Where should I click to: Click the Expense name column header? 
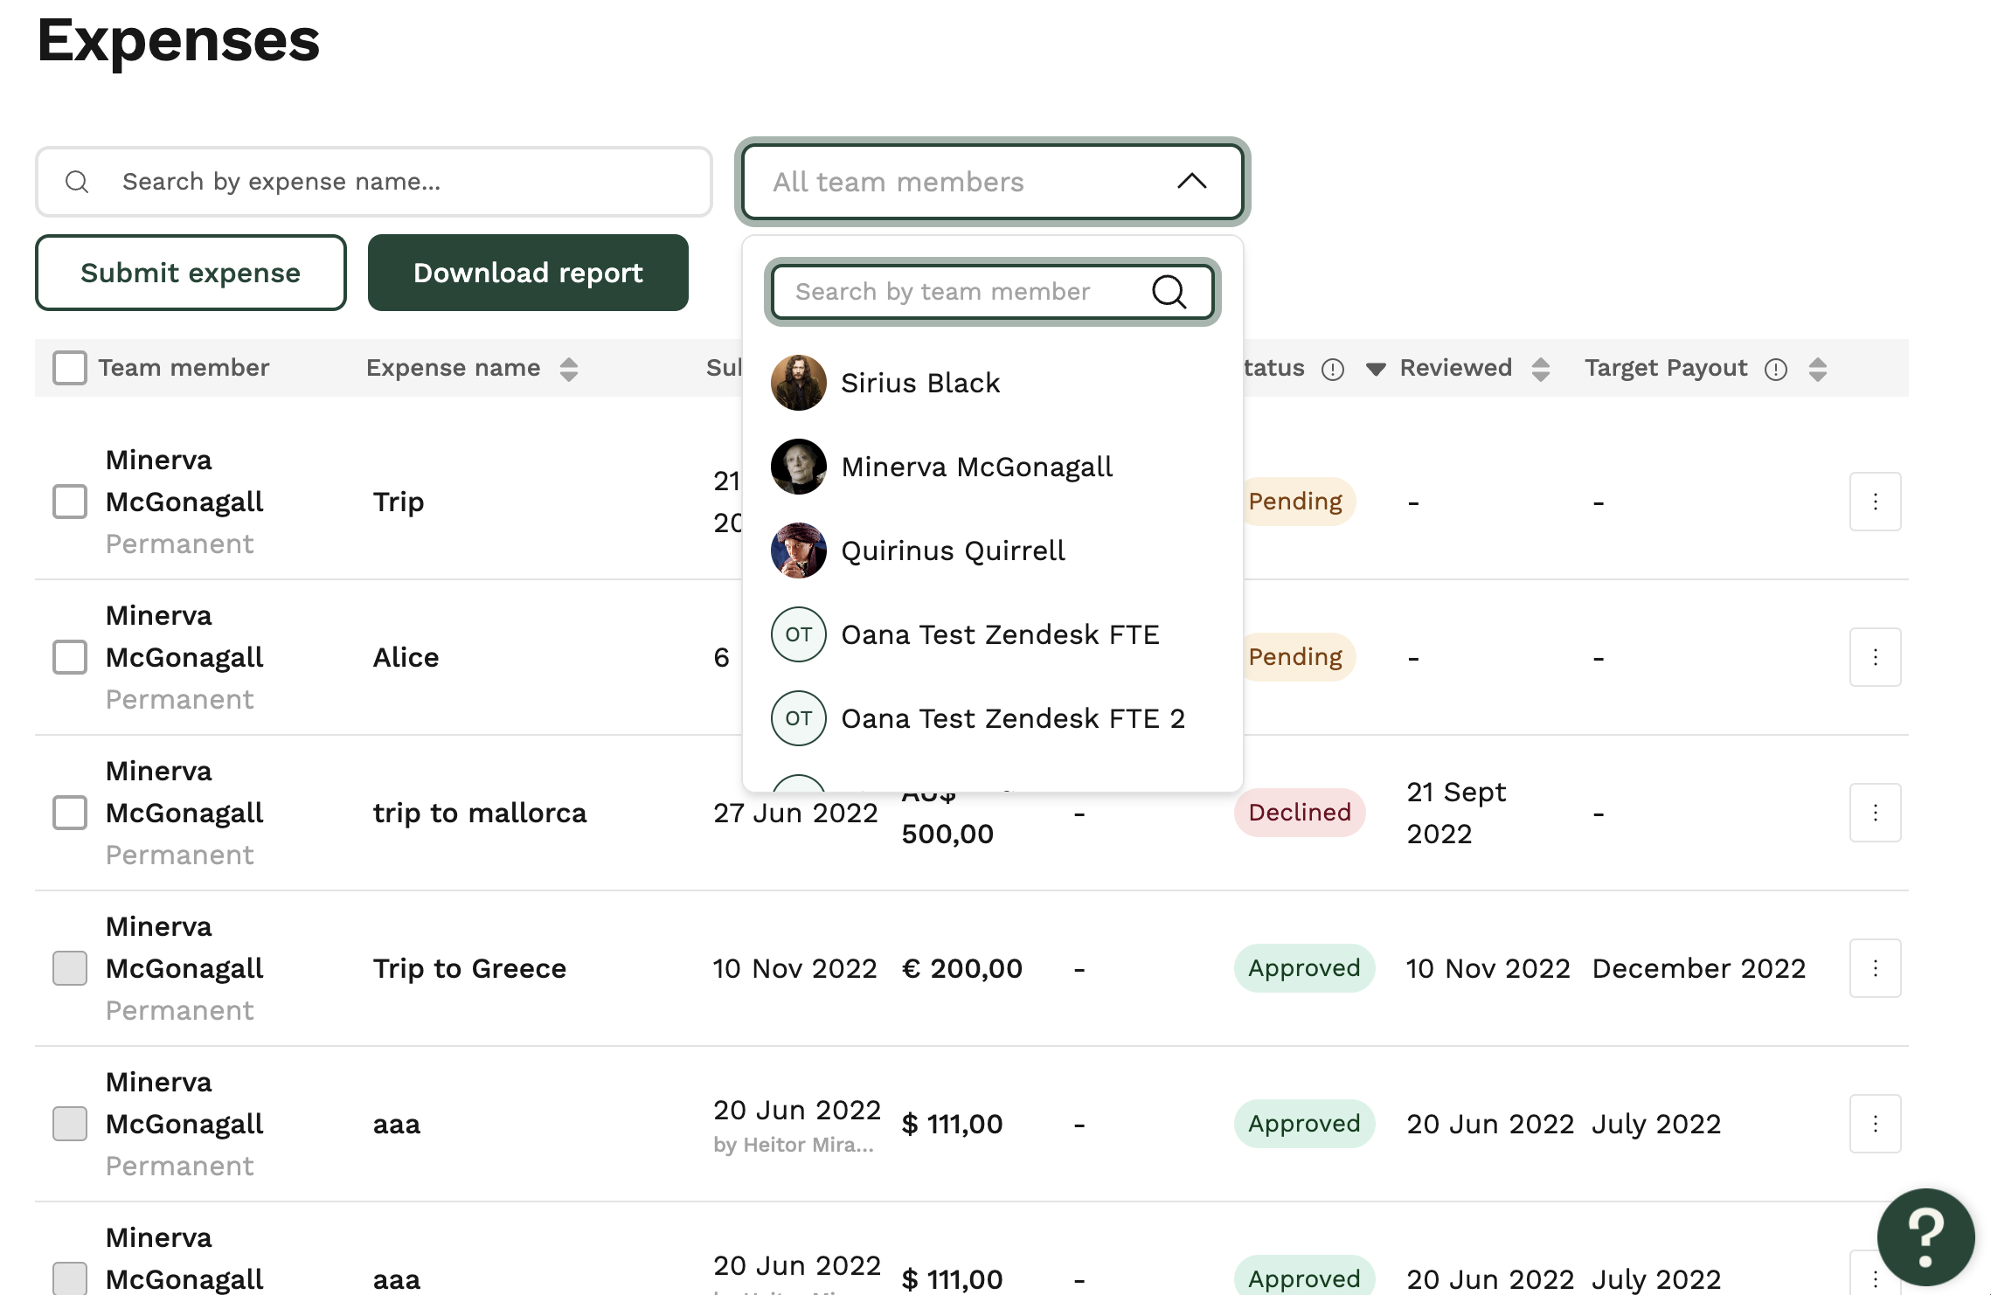(x=453, y=368)
